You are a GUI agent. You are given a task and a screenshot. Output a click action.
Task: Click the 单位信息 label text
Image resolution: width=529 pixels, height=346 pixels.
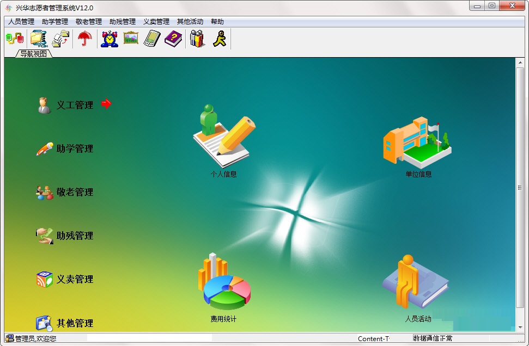click(419, 174)
